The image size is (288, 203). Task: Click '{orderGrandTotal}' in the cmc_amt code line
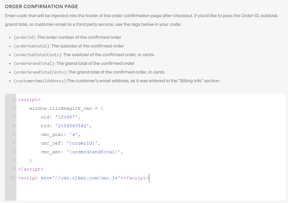(x=94, y=152)
